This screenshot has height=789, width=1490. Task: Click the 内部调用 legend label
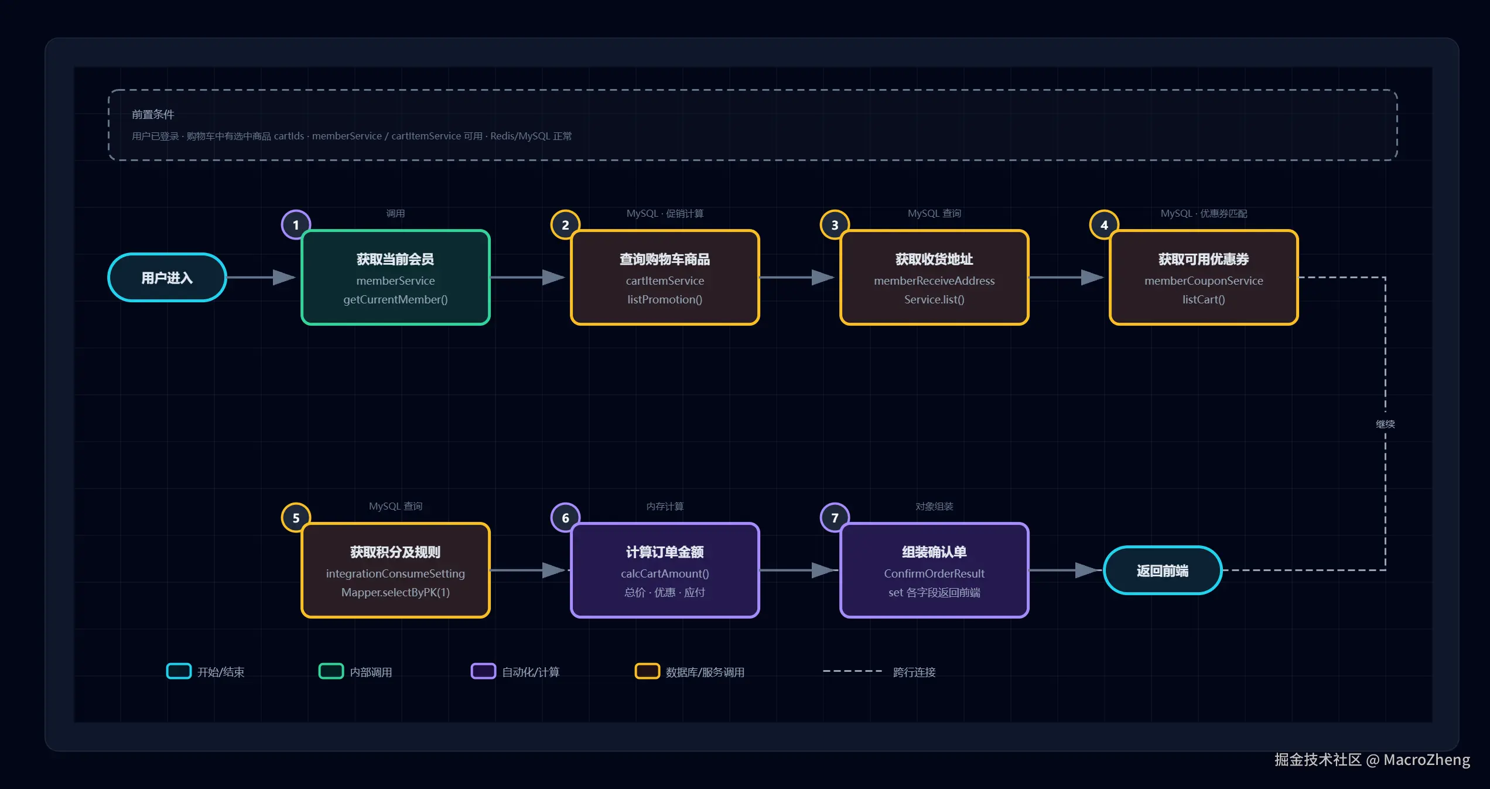pos(371,672)
